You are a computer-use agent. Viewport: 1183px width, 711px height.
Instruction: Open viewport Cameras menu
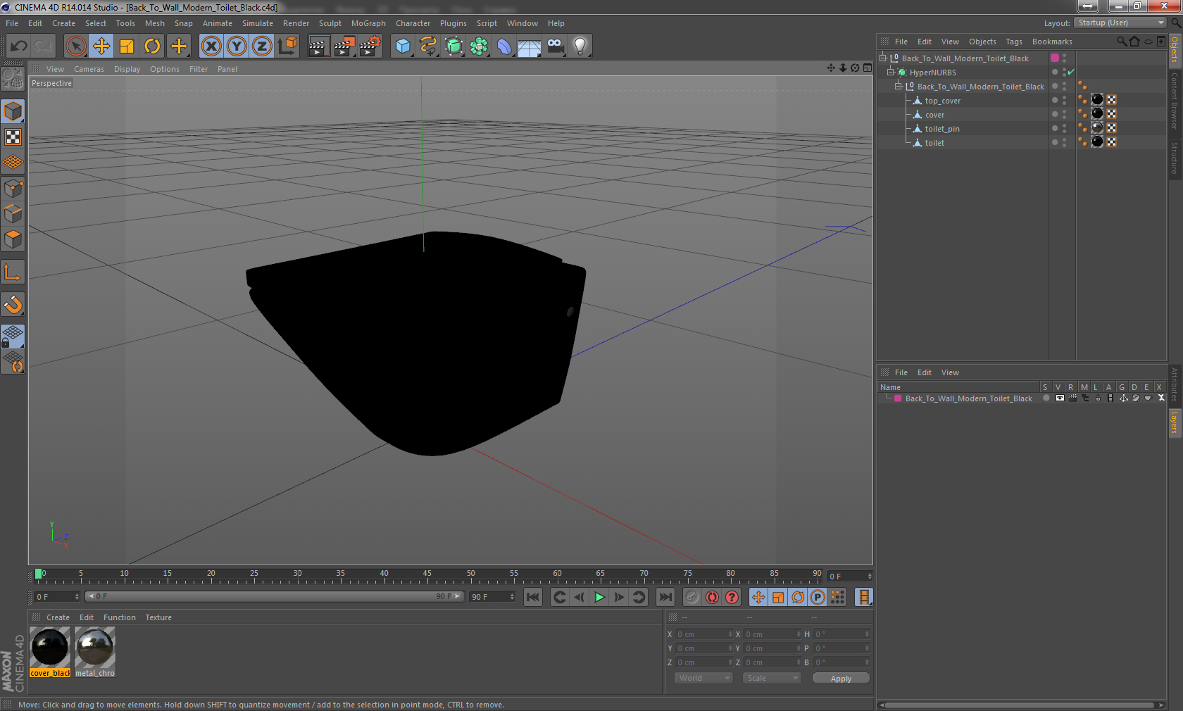(89, 69)
